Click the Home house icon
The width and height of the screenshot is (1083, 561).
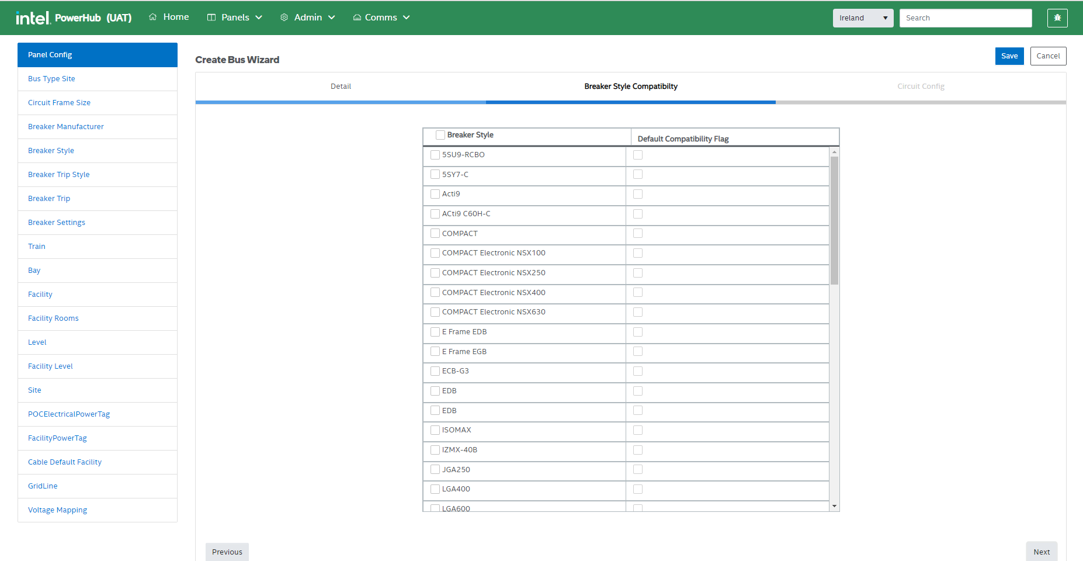pyautogui.click(x=153, y=18)
